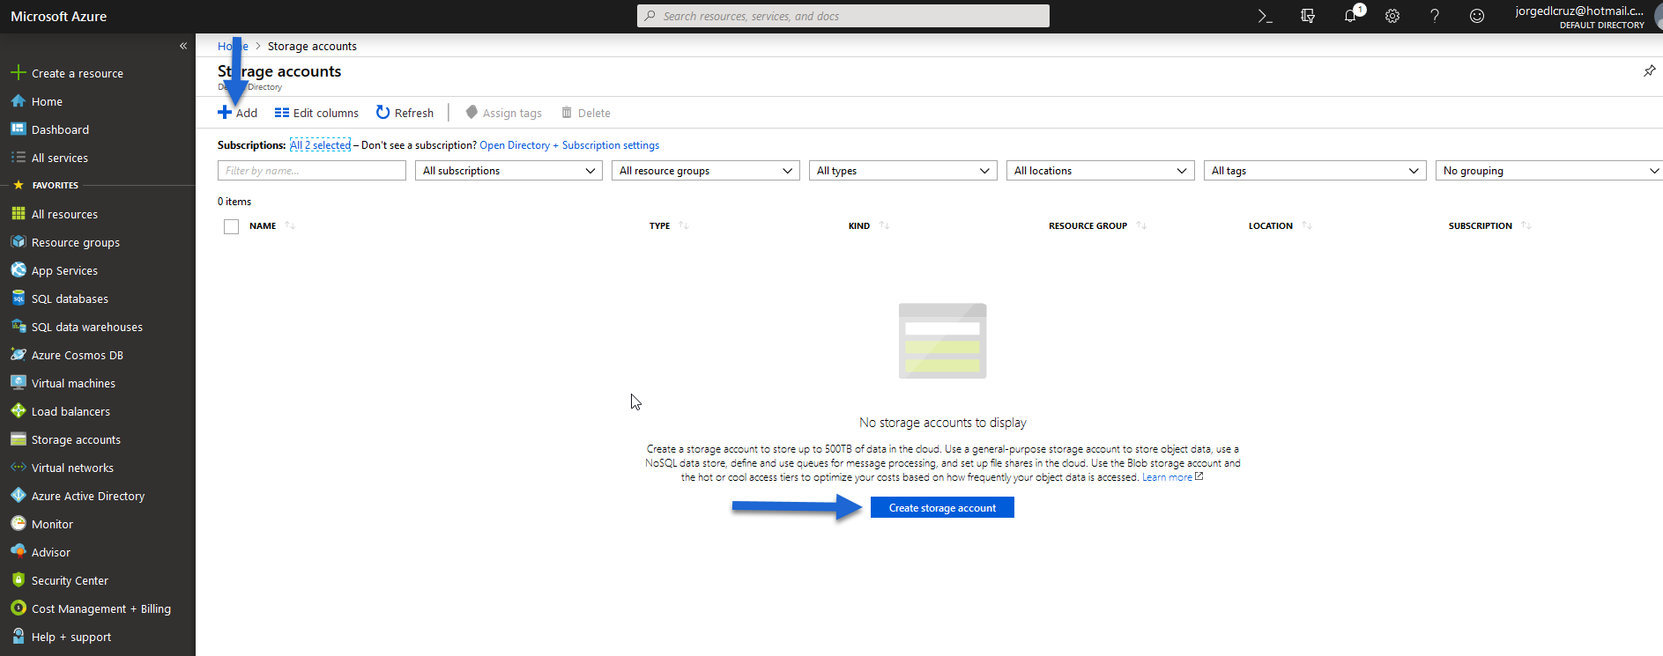Open the portal settings gear
Image resolution: width=1663 pixels, height=656 pixels.
click(x=1392, y=16)
